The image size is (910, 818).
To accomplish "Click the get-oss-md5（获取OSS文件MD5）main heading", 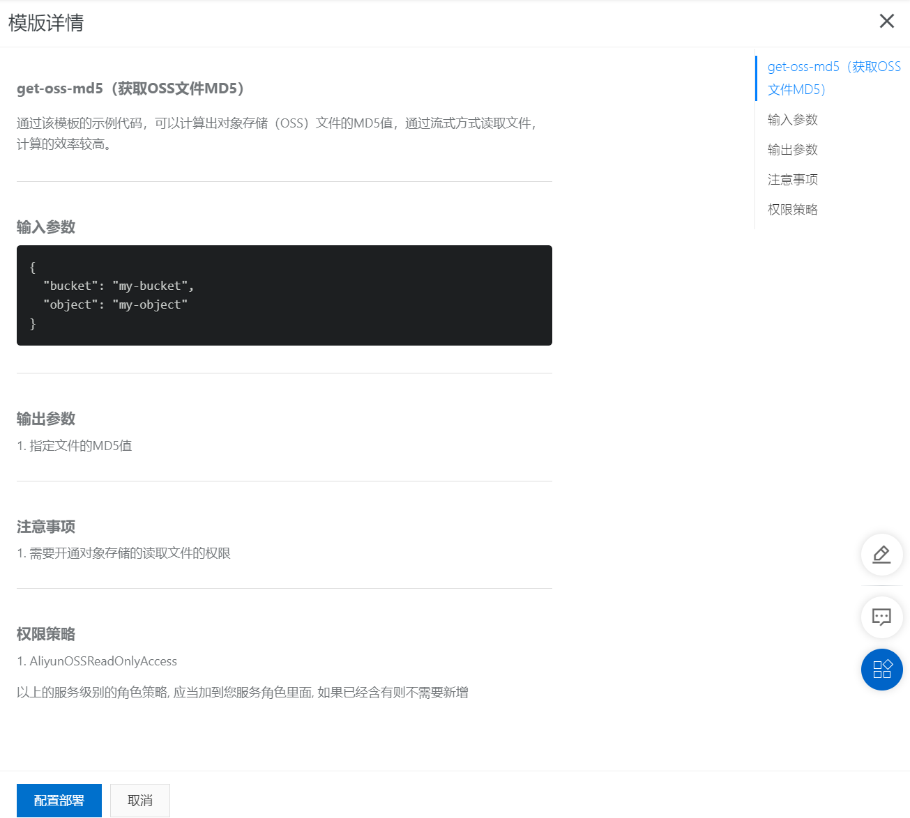I will click(132, 88).
